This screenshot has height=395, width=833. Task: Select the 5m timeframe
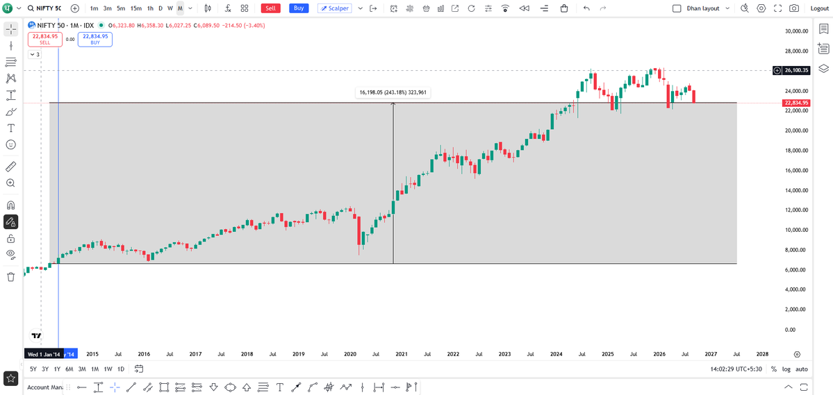pos(121,8)
